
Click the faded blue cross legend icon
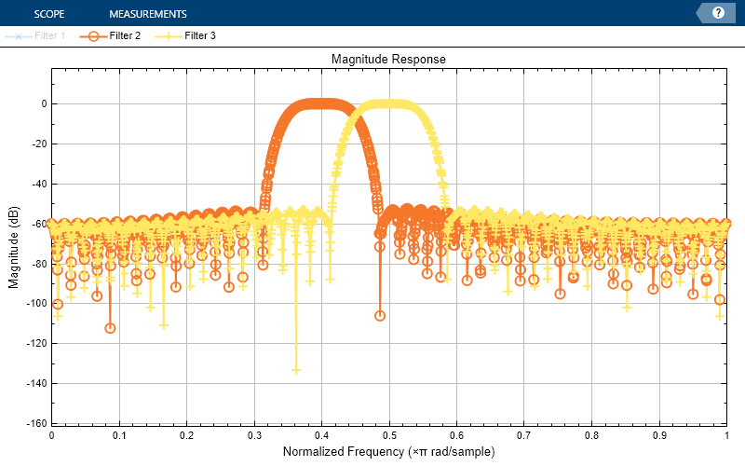coord(19,36)
